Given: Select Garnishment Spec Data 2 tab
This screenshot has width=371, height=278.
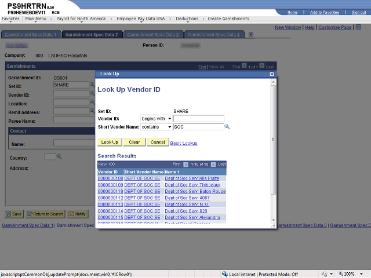Looking at the screenshot, I should point(92,35).
